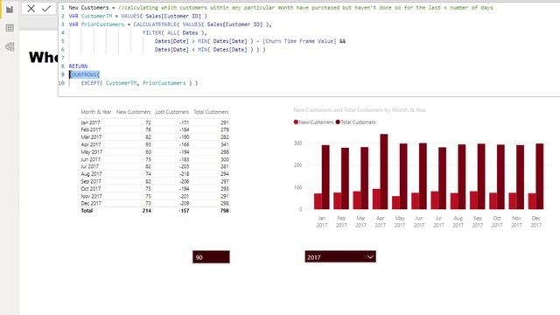Click the FILTER function on line 4
This screenshot has width=560, height=315.
point(153,32)
